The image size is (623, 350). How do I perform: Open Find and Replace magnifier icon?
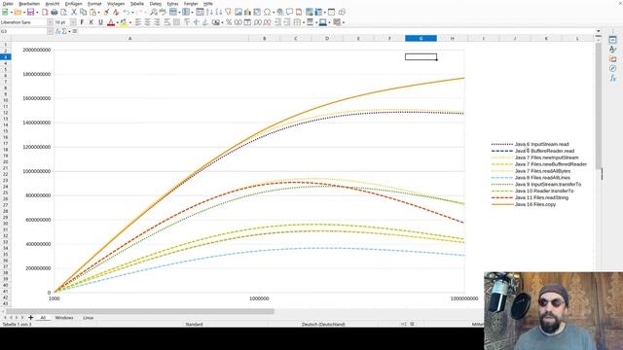pos(154,13)
